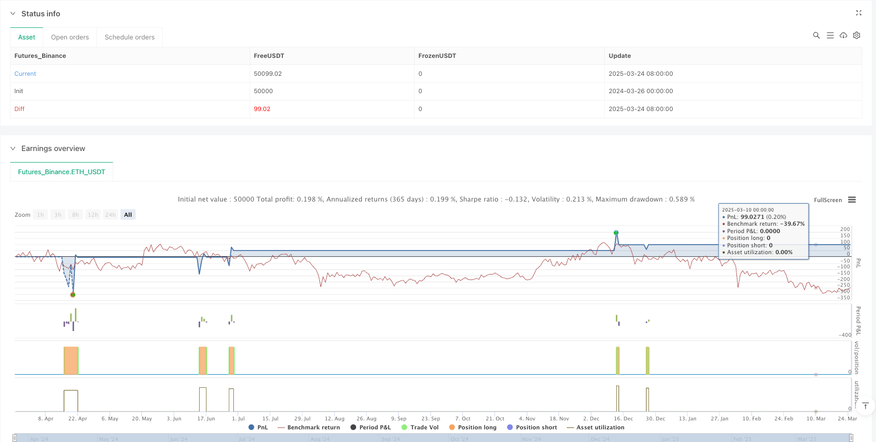Open table settings gear icon
This screenshot has width=876, height=442.
[x=857, y=35]
